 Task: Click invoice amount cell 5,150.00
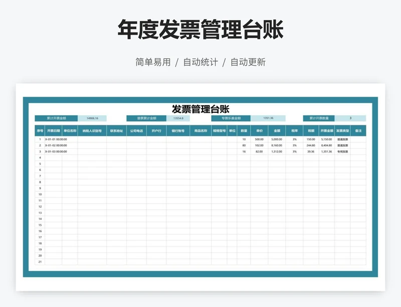pyautogui.click(x=327, y=139)
